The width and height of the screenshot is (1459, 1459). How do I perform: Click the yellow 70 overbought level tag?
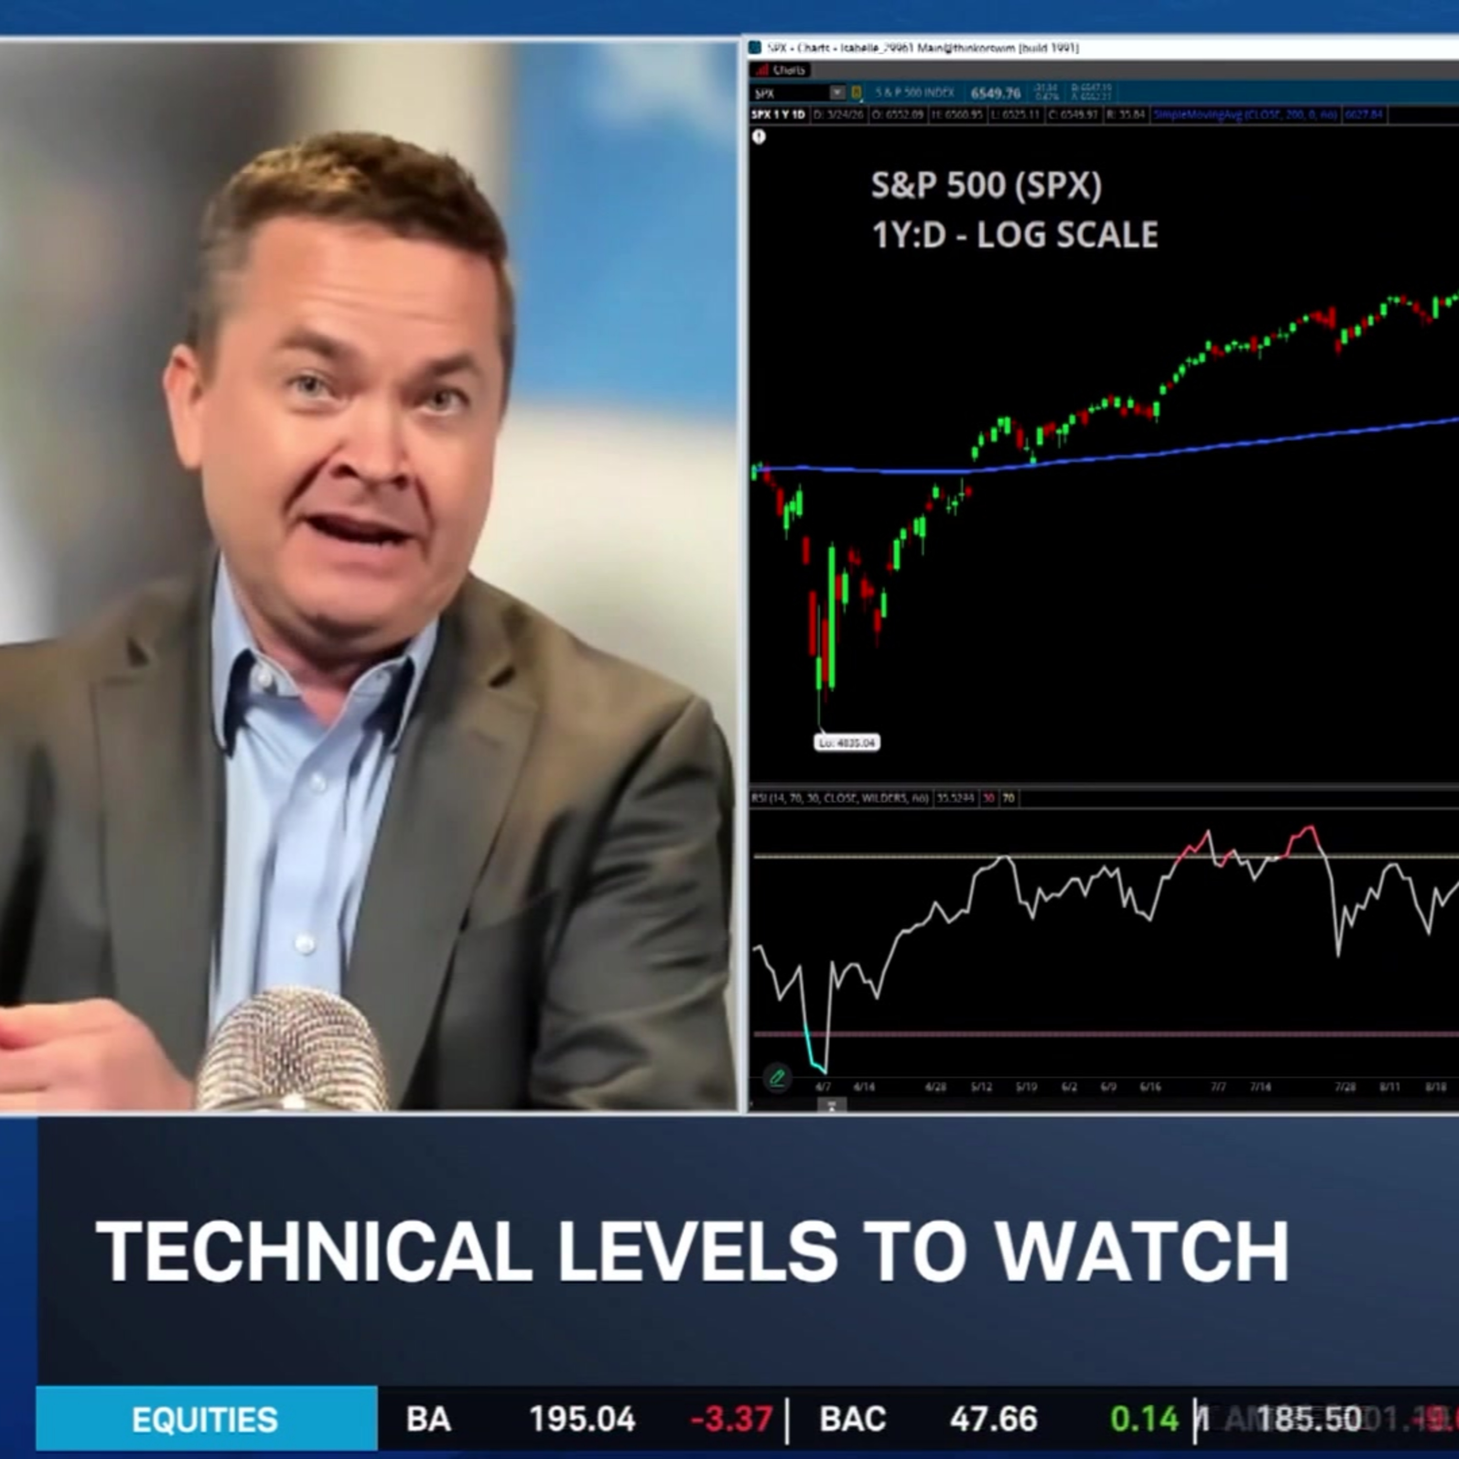click(1008, 798)
